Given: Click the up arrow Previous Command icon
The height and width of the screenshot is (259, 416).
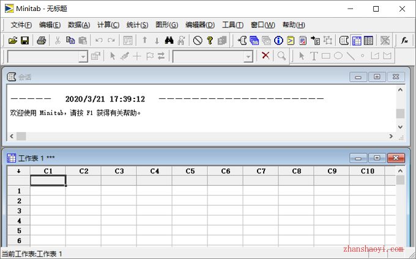Looking at the screenshot, I should (x=144, y=40).
